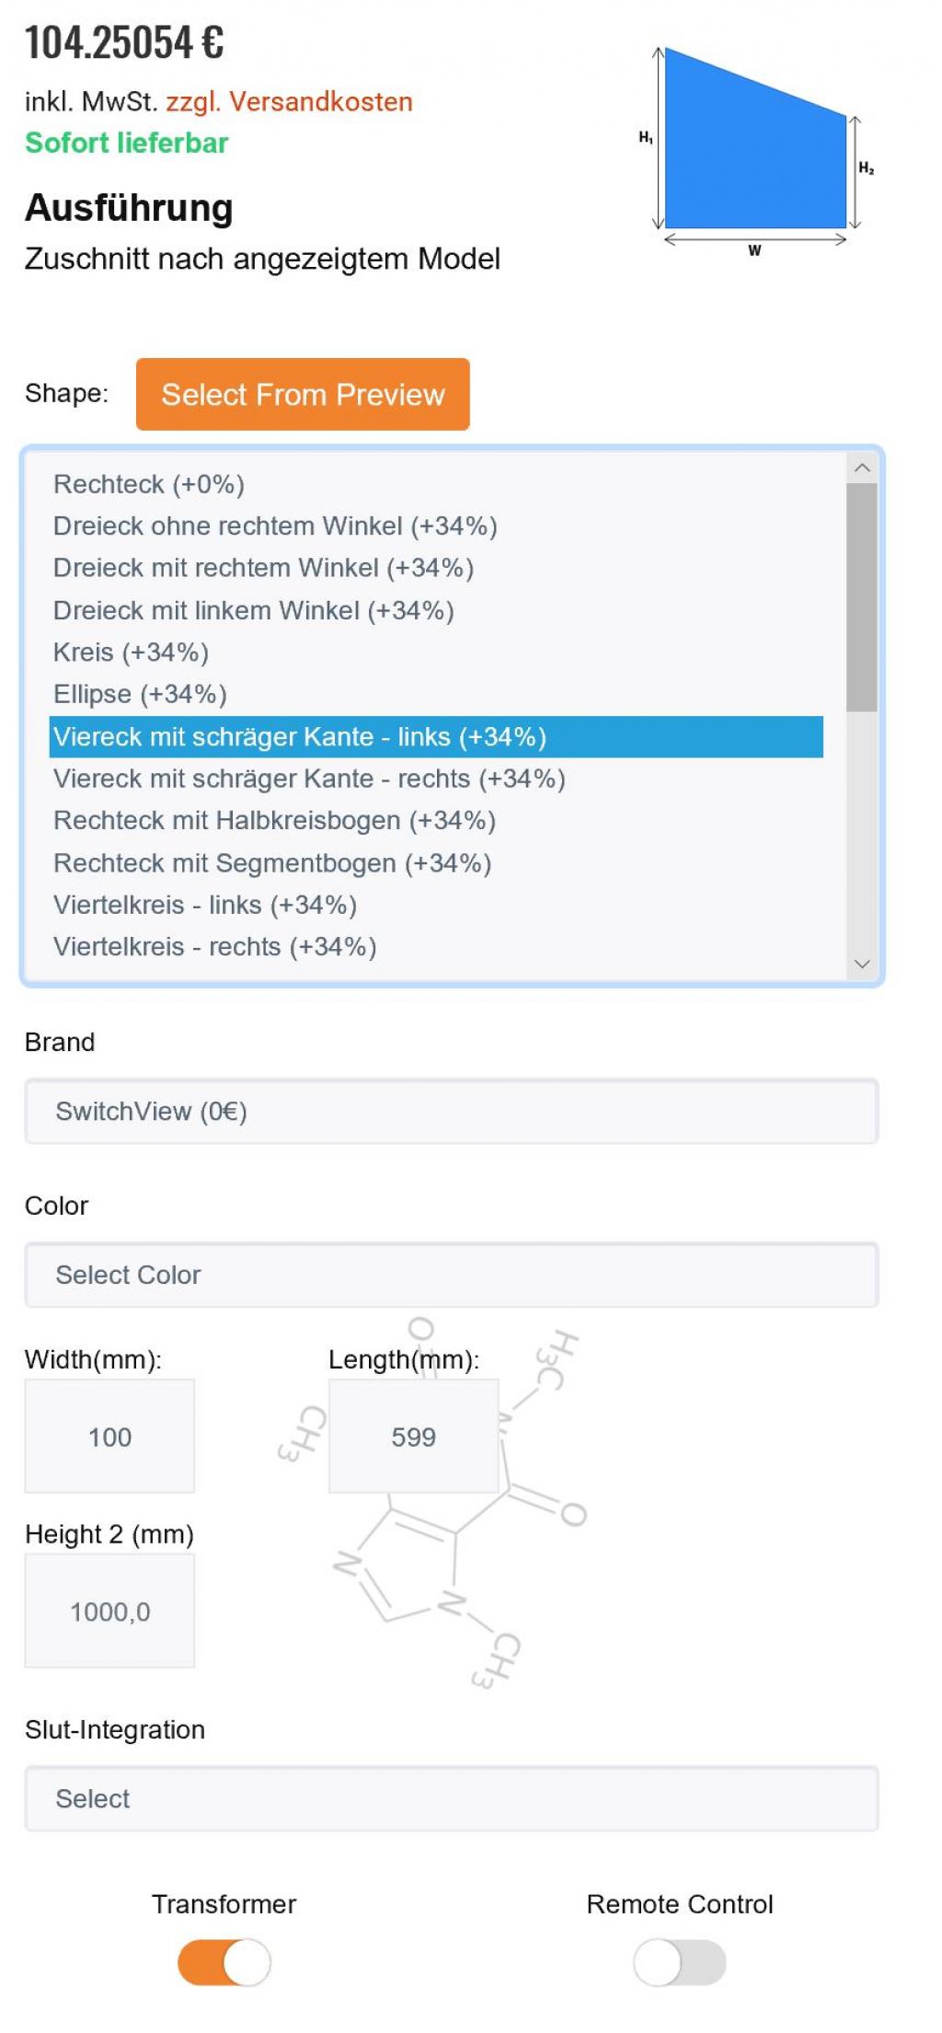Click the Width(mm) input field
Viewport: 942px width, 2033px height.
109,1436
